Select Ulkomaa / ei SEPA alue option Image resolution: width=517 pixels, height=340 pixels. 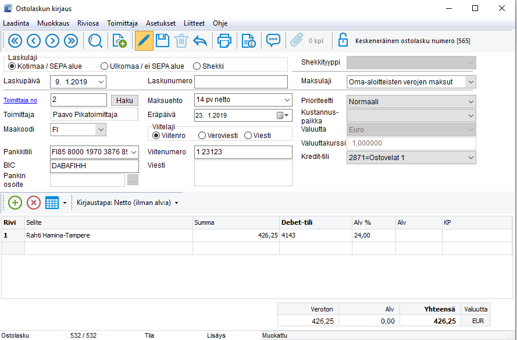[105, 66]
